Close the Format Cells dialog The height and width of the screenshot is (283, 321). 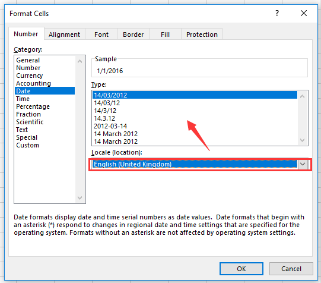[304, 13]
